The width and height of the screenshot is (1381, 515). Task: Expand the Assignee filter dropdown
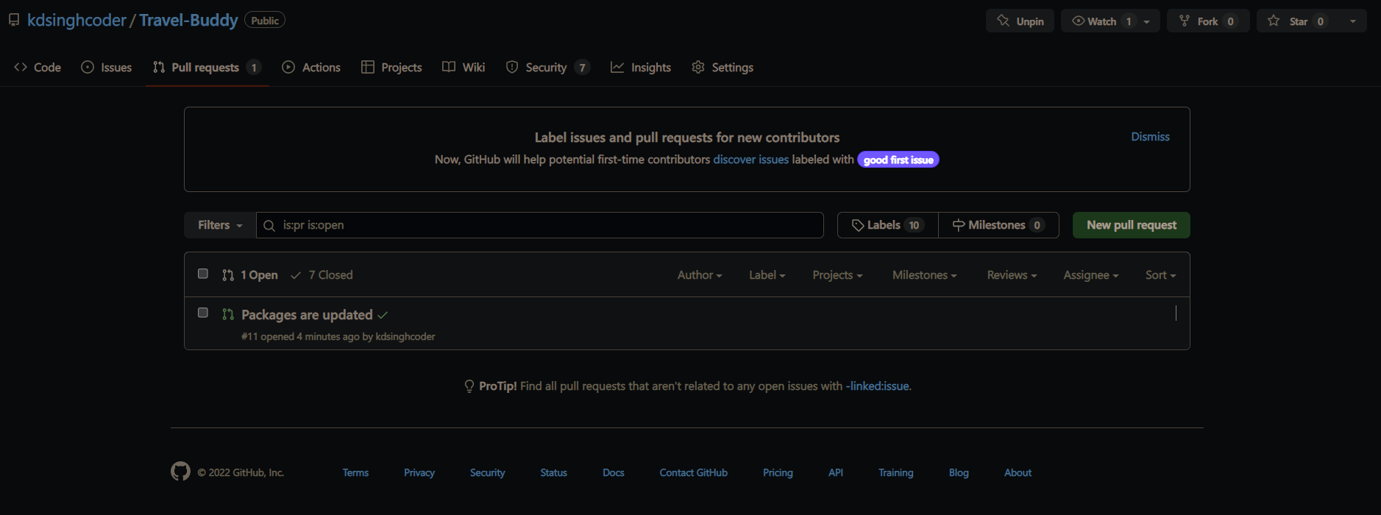click(1091, 275)
